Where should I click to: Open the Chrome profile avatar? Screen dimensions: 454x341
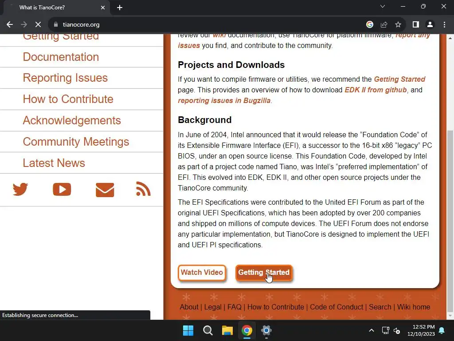(x=430, y=25)
